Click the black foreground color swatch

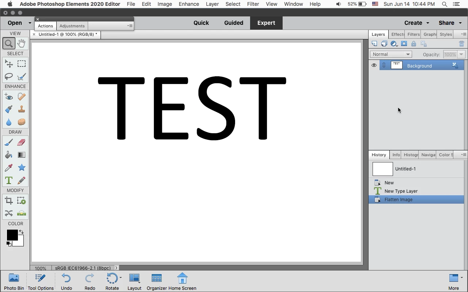click(12, 235)
